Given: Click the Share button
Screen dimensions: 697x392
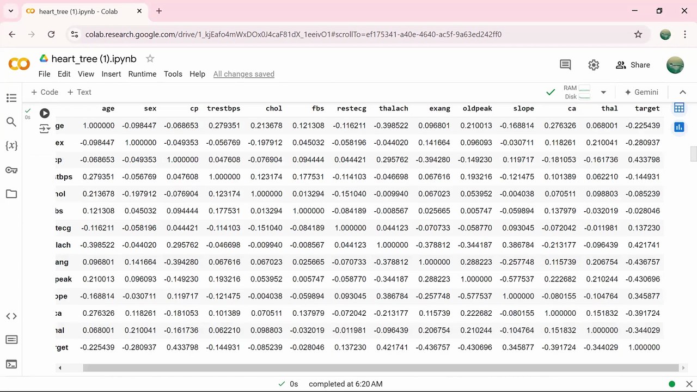Looking at the screenshot, I should pyautogui.click(x=633, y=65).
